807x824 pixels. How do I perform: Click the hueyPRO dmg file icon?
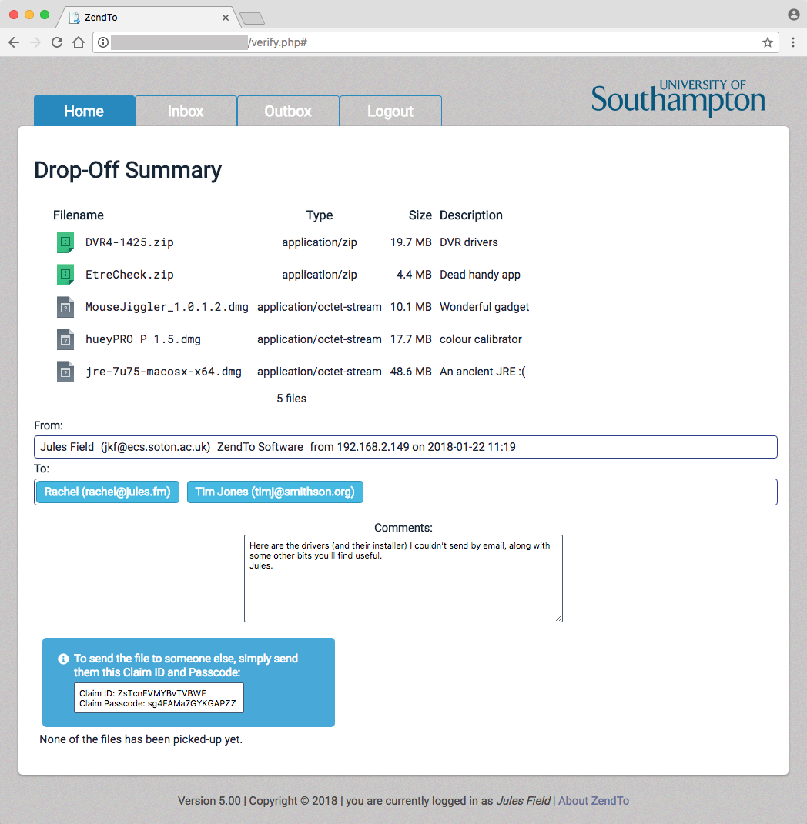pyautogui.click(x=65, y=339)
